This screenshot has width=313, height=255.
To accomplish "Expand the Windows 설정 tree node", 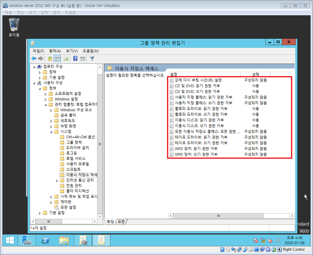I will 45,99.
